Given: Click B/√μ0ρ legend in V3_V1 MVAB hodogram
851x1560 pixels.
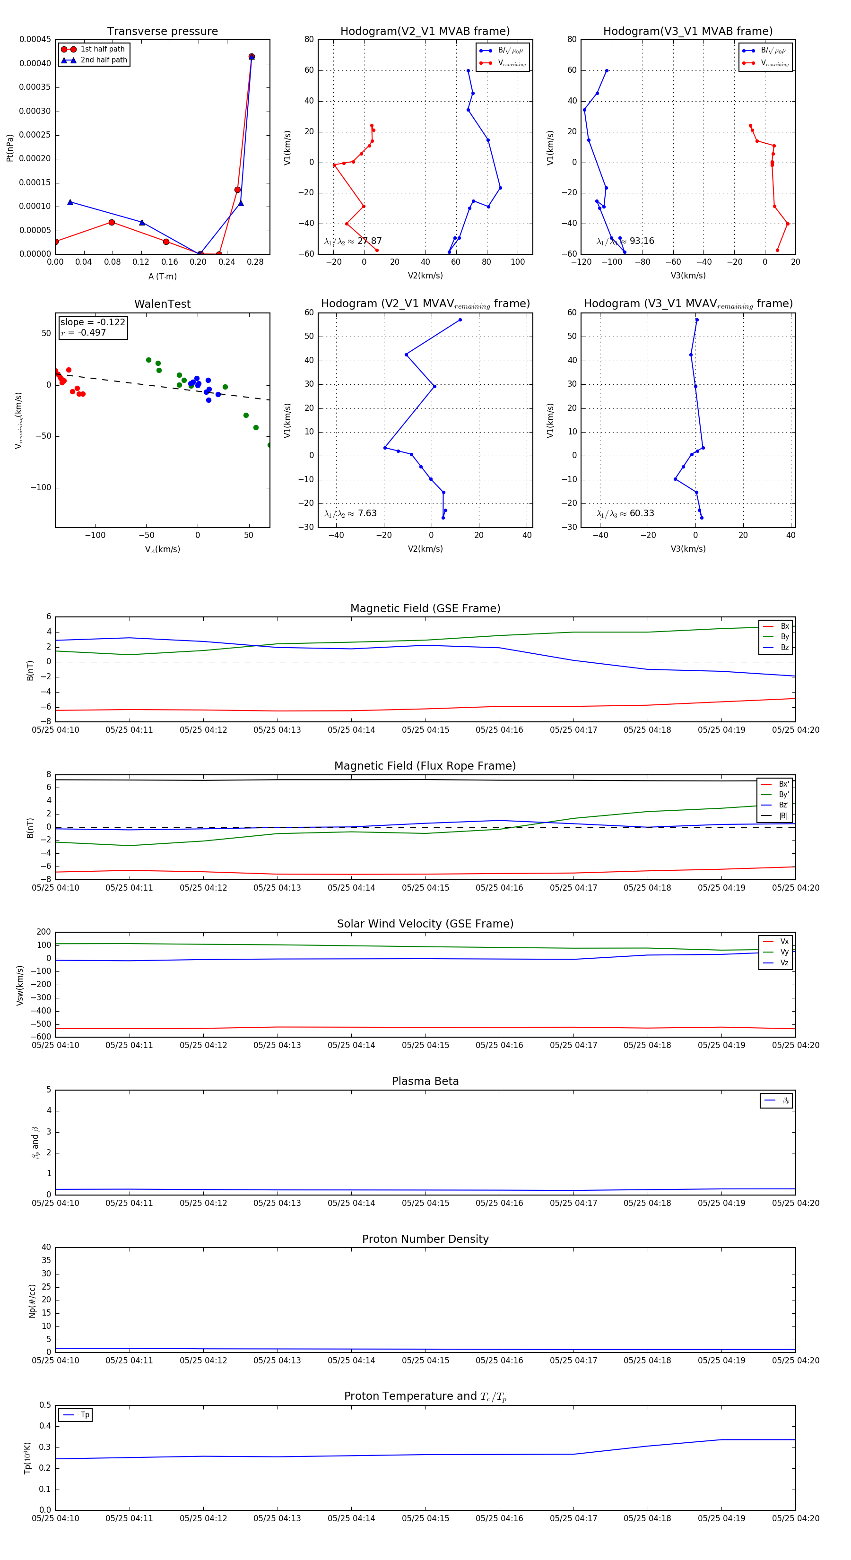Looking at the screenshot, I should click(765, 51).
